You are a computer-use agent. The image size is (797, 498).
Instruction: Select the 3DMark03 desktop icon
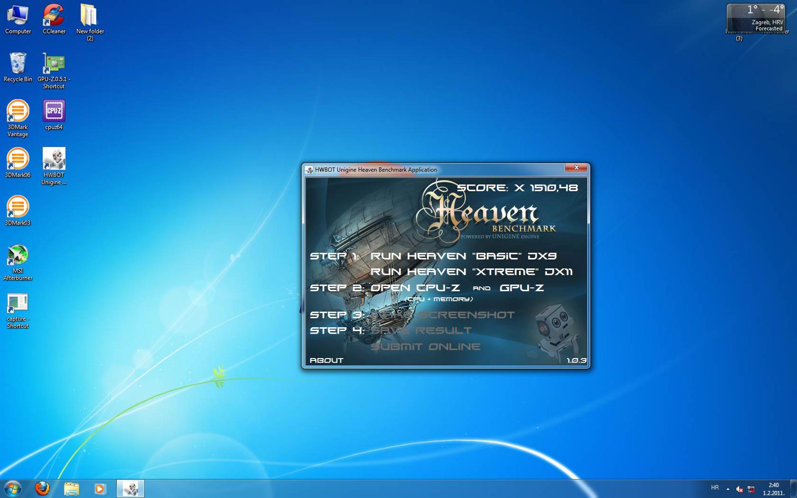tap(18, 211)
